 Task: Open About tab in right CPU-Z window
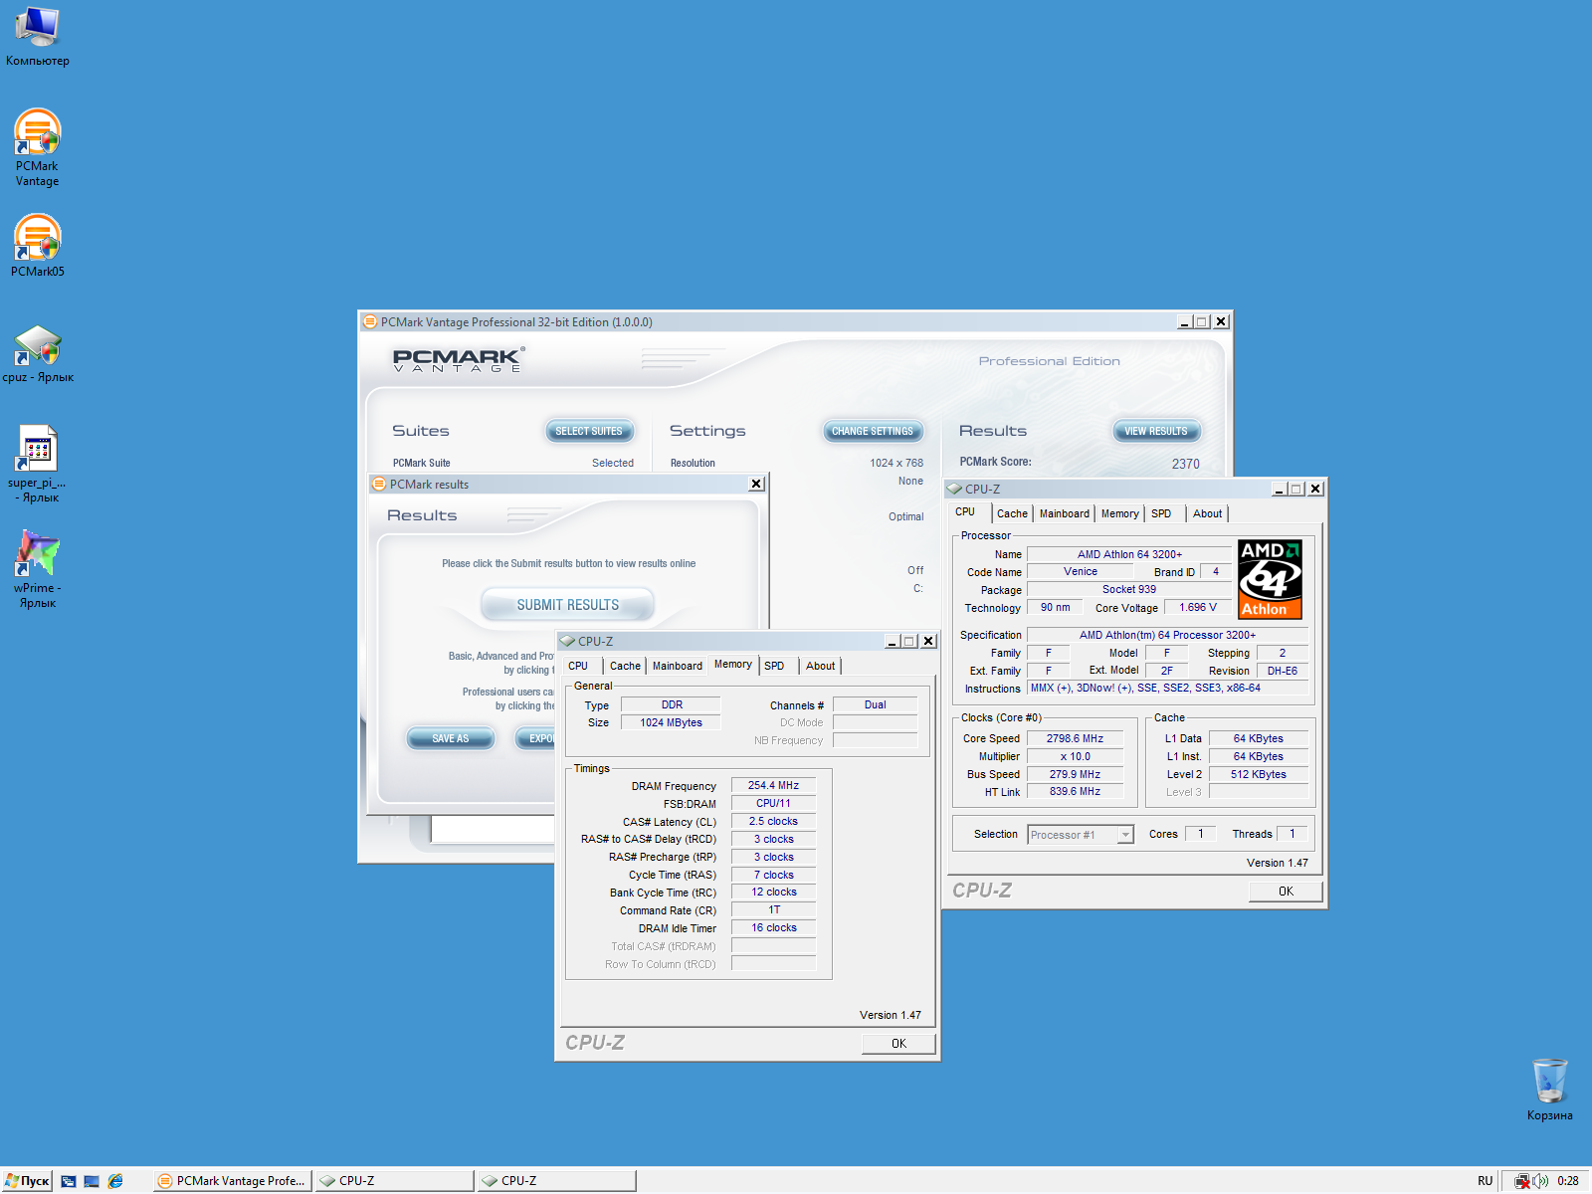pyautogui.click(x=1208, y=513)
